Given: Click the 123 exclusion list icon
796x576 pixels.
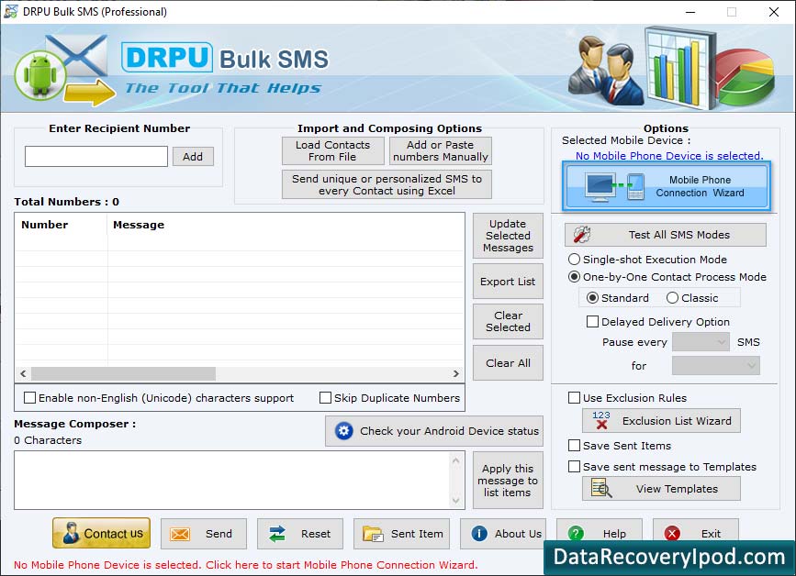Looking at the screenshot, I should [601, 420].
